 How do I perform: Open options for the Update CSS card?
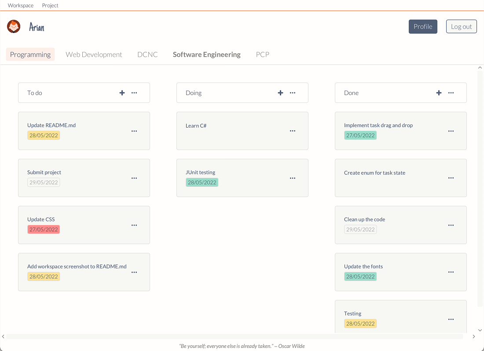tap(134, 225)
